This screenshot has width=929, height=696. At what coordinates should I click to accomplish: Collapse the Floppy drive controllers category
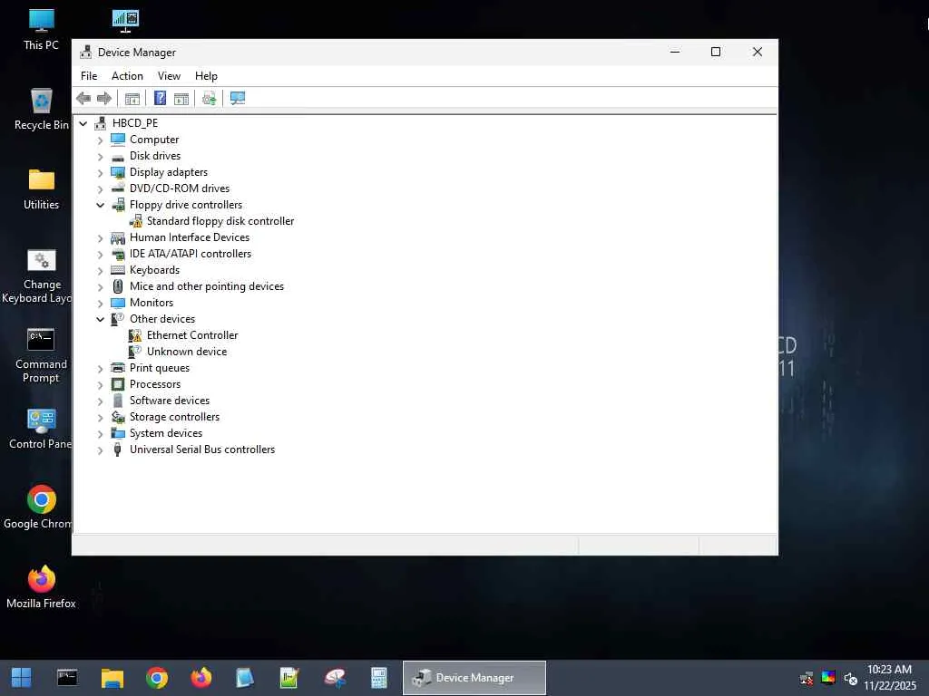[x=100, y=205]
